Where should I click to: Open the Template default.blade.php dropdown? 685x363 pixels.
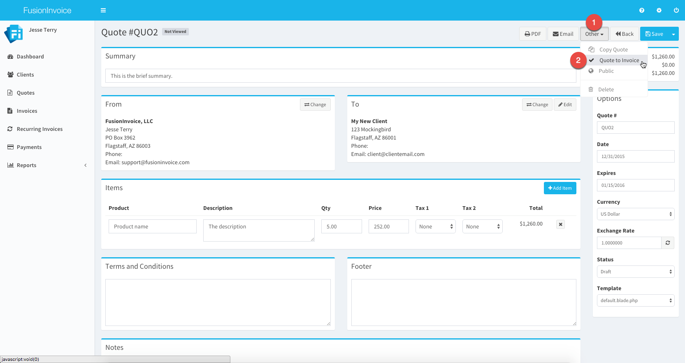(636, 300)
